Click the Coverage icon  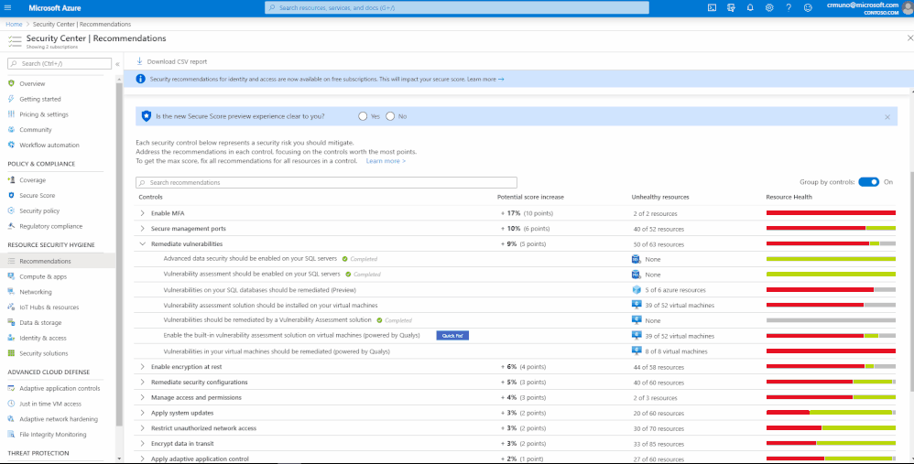click(x=11, y=180)
